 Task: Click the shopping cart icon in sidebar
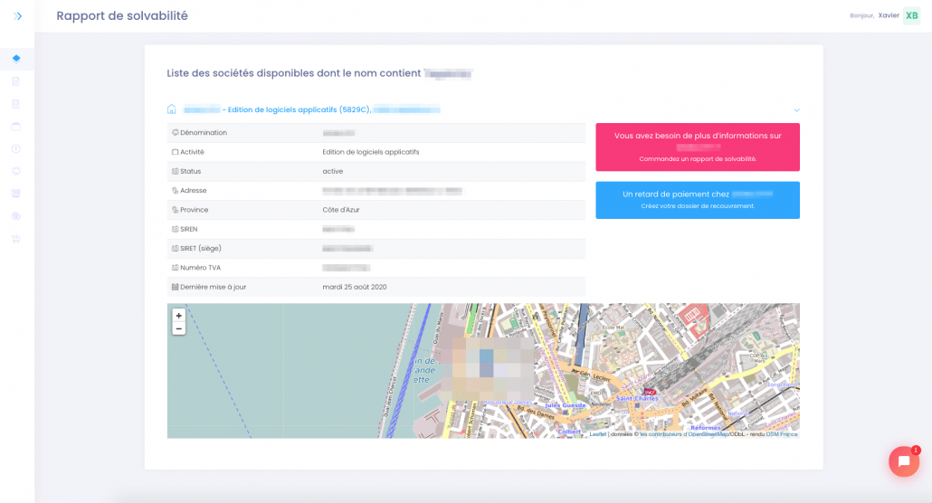click(16, 239)
